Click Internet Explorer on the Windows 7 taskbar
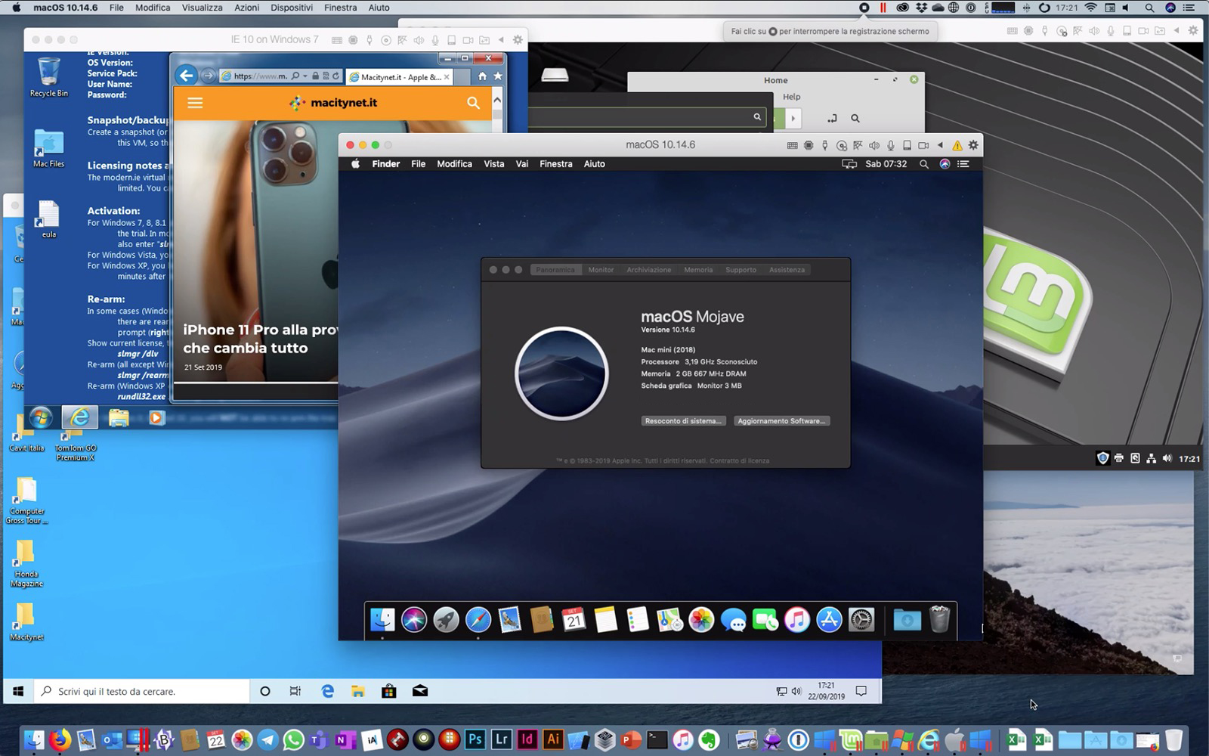This screenshot has width=1209, height=756. tap(79, 417)
